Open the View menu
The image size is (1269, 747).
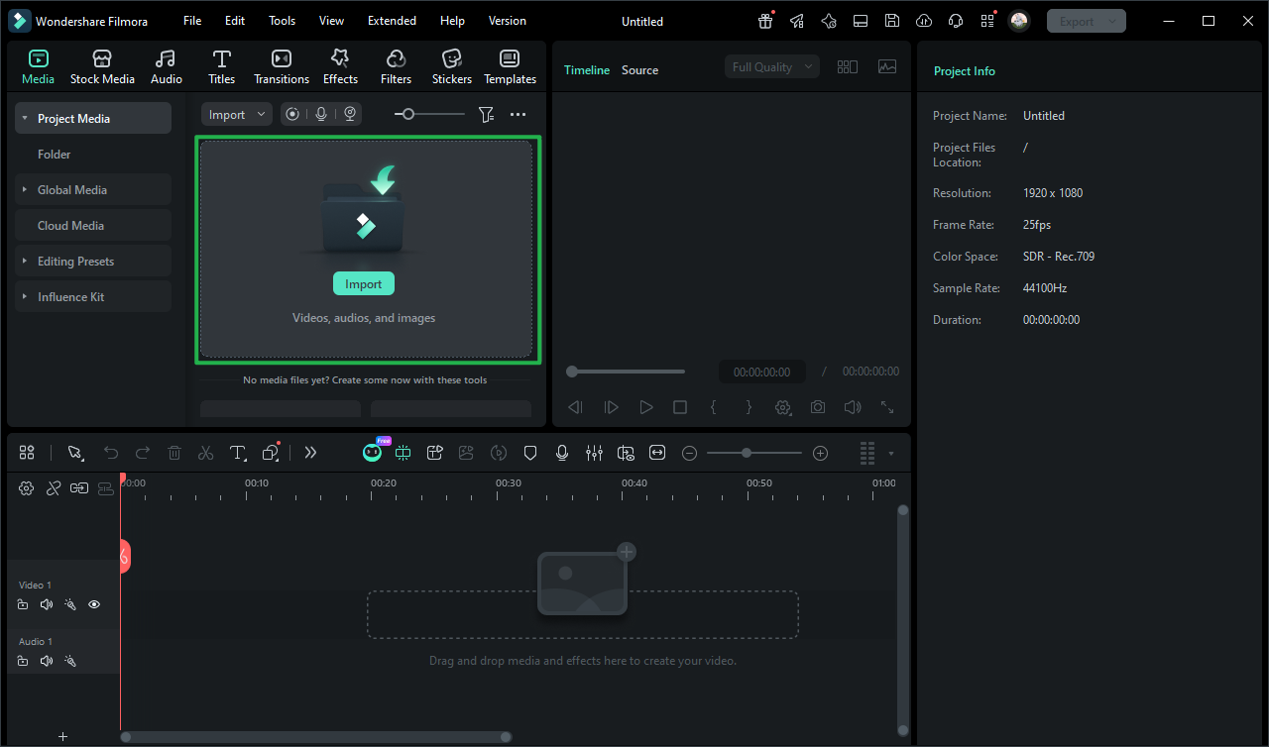coord(332,21)
